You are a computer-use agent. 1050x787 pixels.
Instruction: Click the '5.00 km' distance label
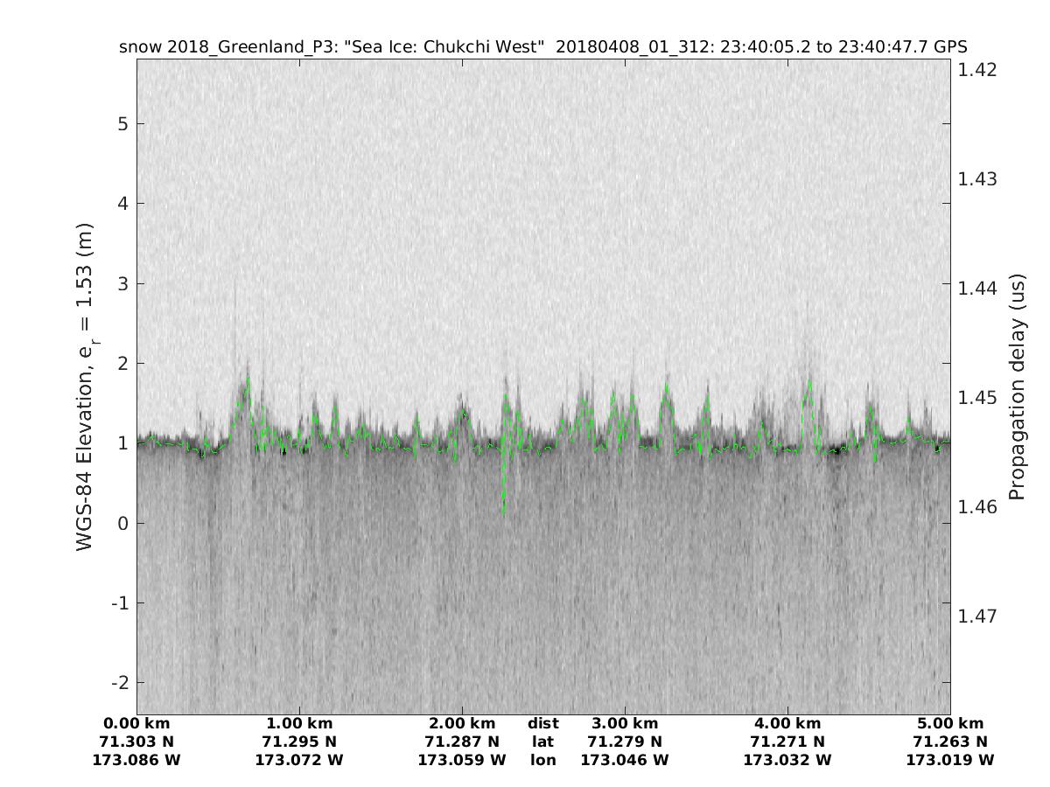tap(950, 724)
